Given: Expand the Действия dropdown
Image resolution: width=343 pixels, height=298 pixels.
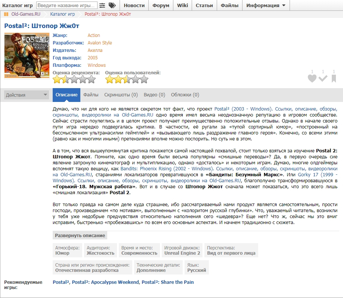Looking at the screenshot, I should (27, 95).
